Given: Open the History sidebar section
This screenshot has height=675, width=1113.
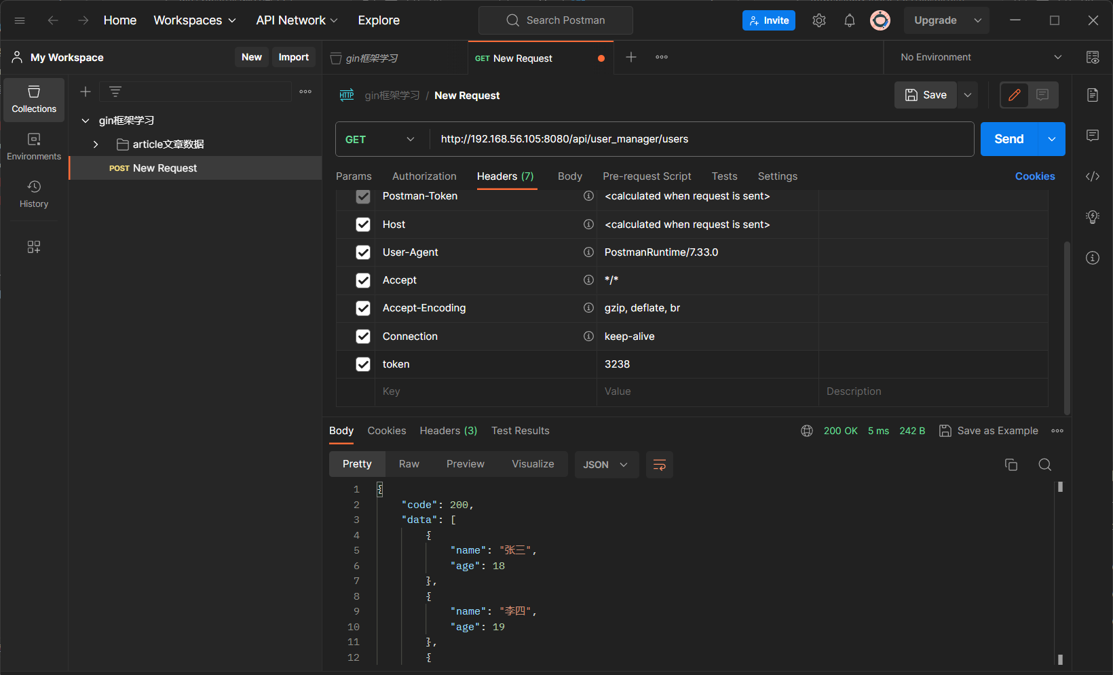Looking at the screenshot, I should [34, 194].
